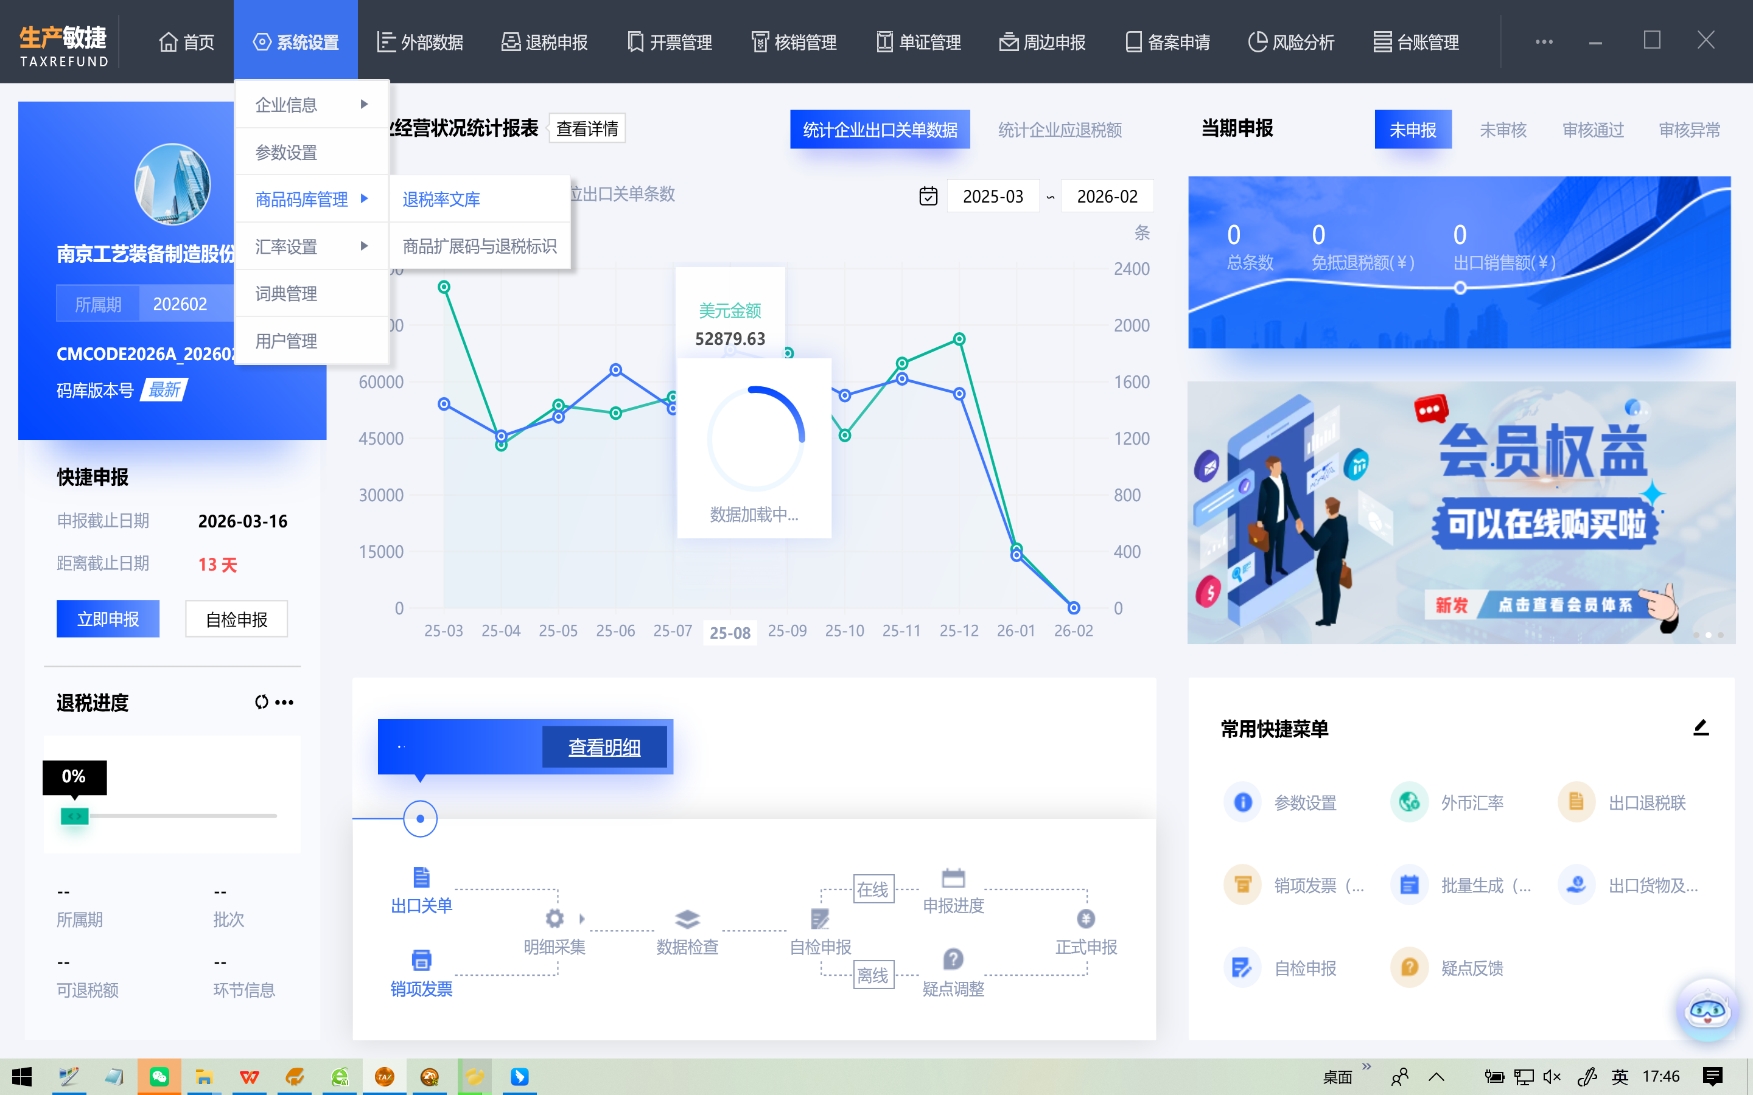Click the calendar icon beside date range
Image resolution: width=1753 pixels, height=1095 pixels.
point(928,196)
